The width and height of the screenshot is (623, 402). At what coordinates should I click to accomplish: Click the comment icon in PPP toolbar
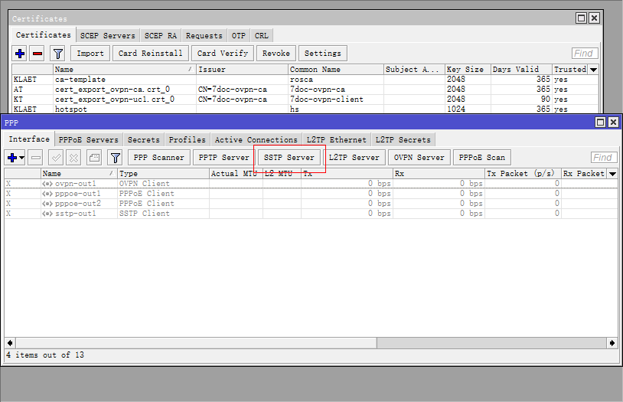[94, 158]
